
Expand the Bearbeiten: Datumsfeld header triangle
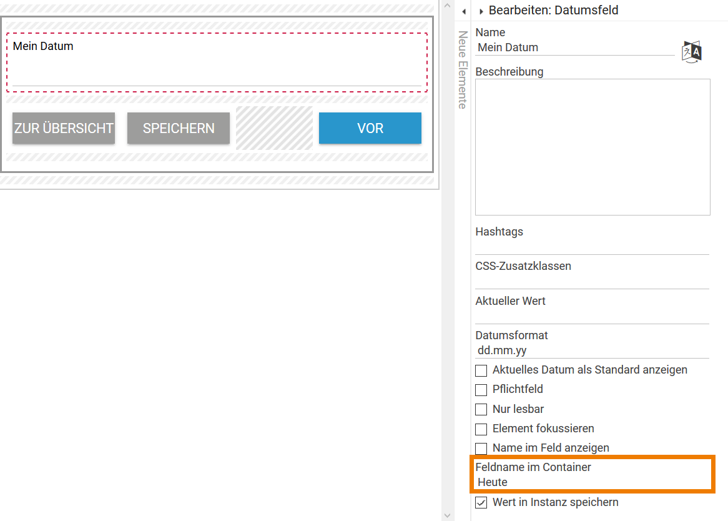click(x=481, y=12)
